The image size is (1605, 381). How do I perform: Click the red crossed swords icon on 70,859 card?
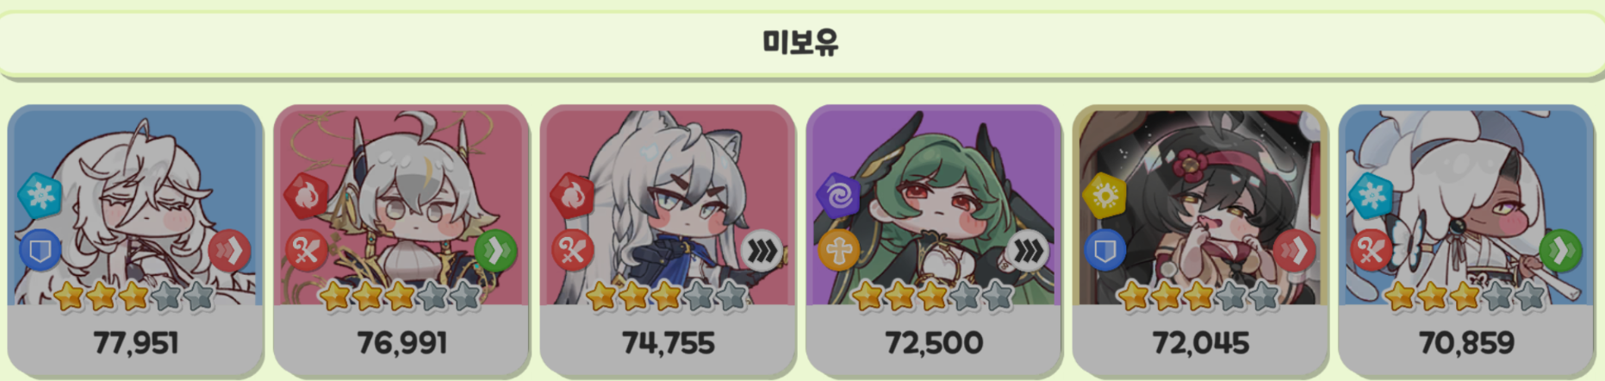(x=1371, y=250)
